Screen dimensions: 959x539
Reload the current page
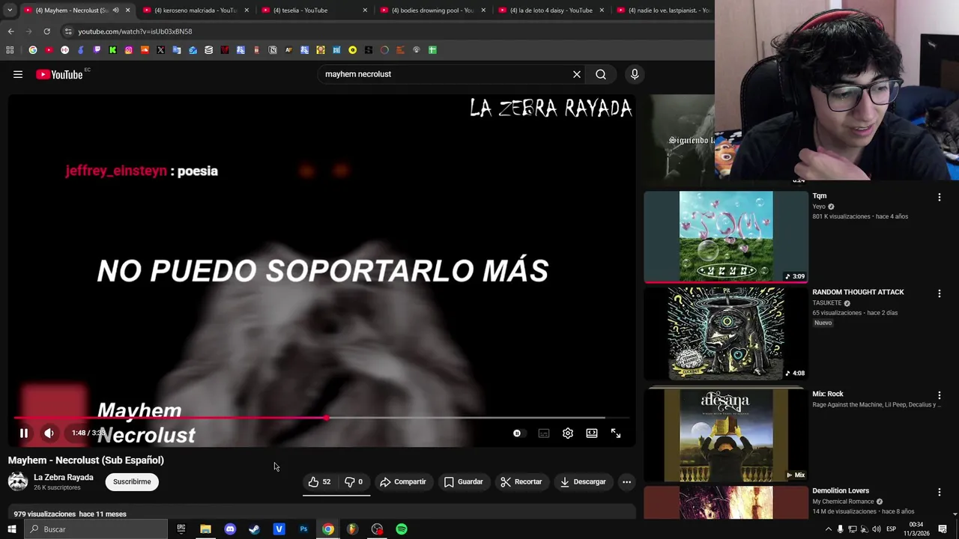tap(46, 31)
